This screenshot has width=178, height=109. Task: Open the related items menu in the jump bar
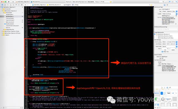point(25,5)
